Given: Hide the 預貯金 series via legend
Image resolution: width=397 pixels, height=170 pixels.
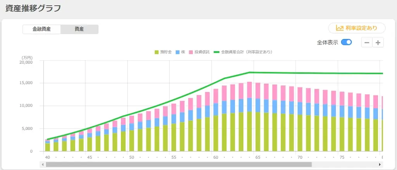Looking at the screenshot, I should [x=163, y=52].
